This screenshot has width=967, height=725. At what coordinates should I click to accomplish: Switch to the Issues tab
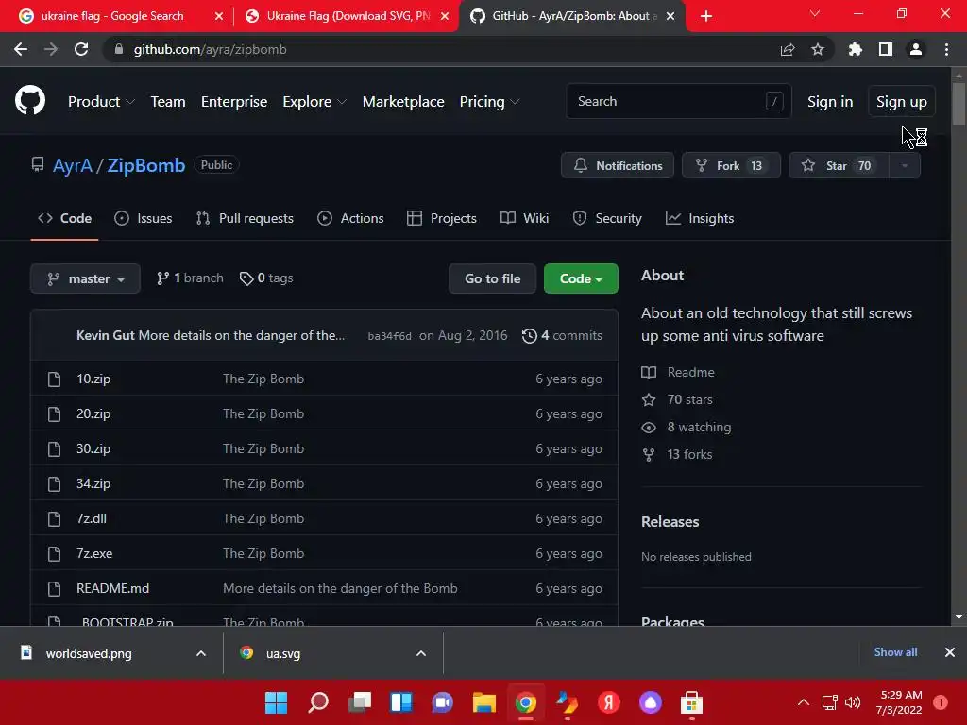tap(144, 218)
